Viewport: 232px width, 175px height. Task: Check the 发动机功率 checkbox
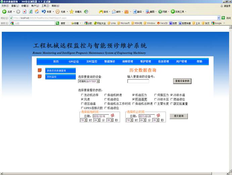(x=82, y=95)
